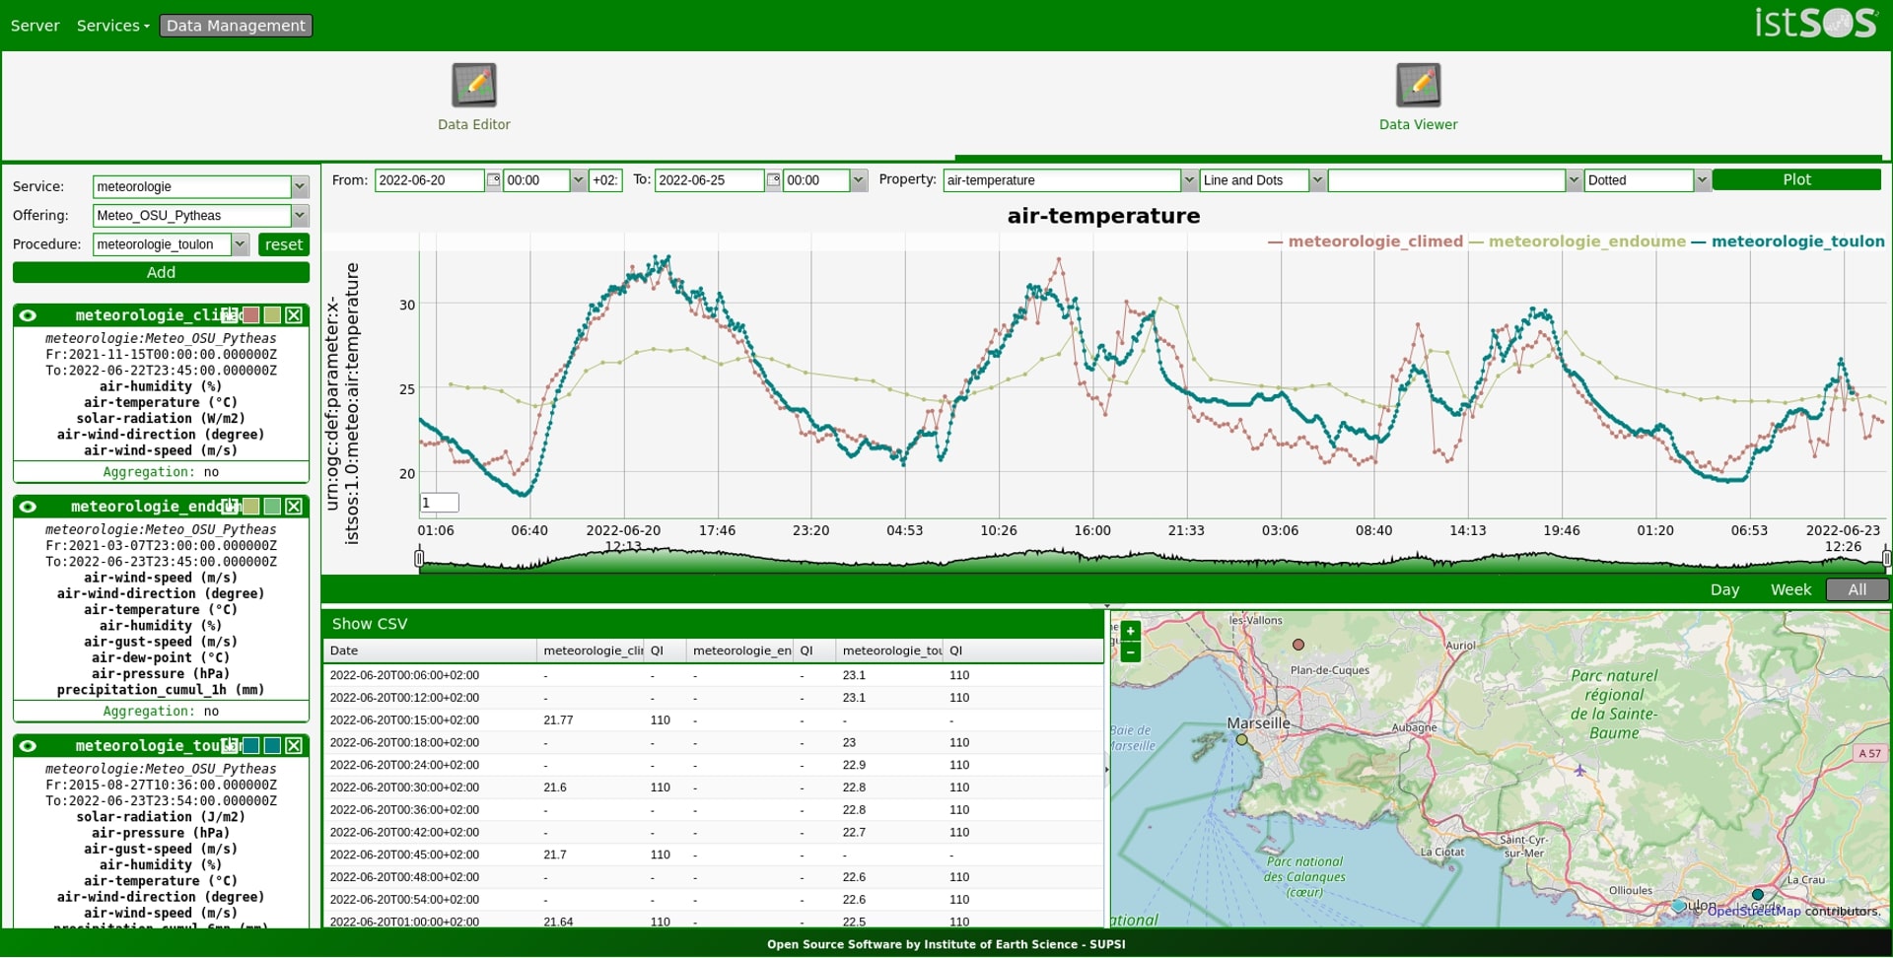Image resolution: width=1893 pixels, height=958 pixels.
Task: Expand the Offering Meteo_OSU_Pytheas dropdown
Action: pos(300,216)
